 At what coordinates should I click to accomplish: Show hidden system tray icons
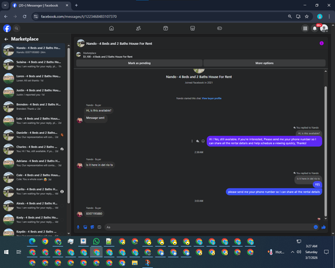point(292,252)
